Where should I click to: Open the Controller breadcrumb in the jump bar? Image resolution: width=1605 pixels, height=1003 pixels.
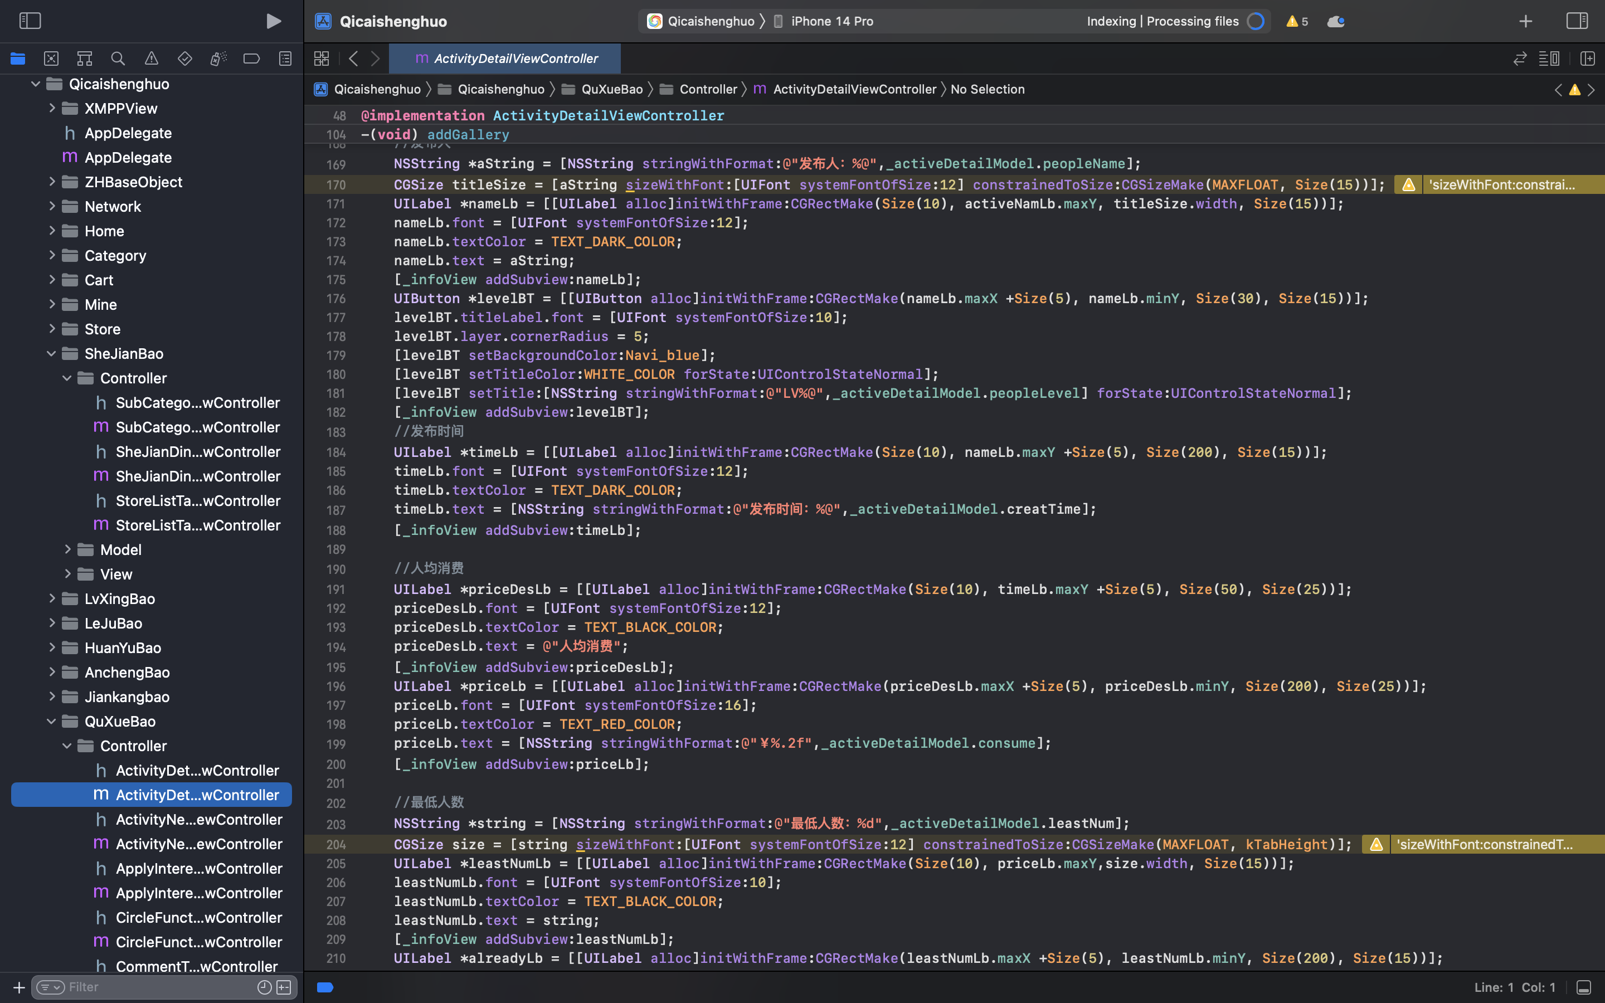pos(698,89)
